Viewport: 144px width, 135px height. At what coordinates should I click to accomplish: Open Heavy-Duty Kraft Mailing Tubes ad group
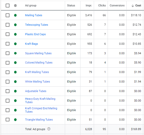40,101
